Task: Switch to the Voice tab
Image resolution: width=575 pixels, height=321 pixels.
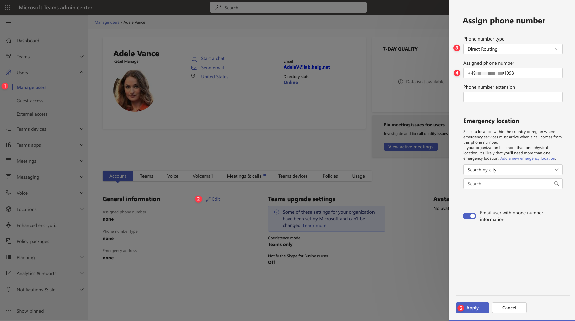Action: coord(173,176)
